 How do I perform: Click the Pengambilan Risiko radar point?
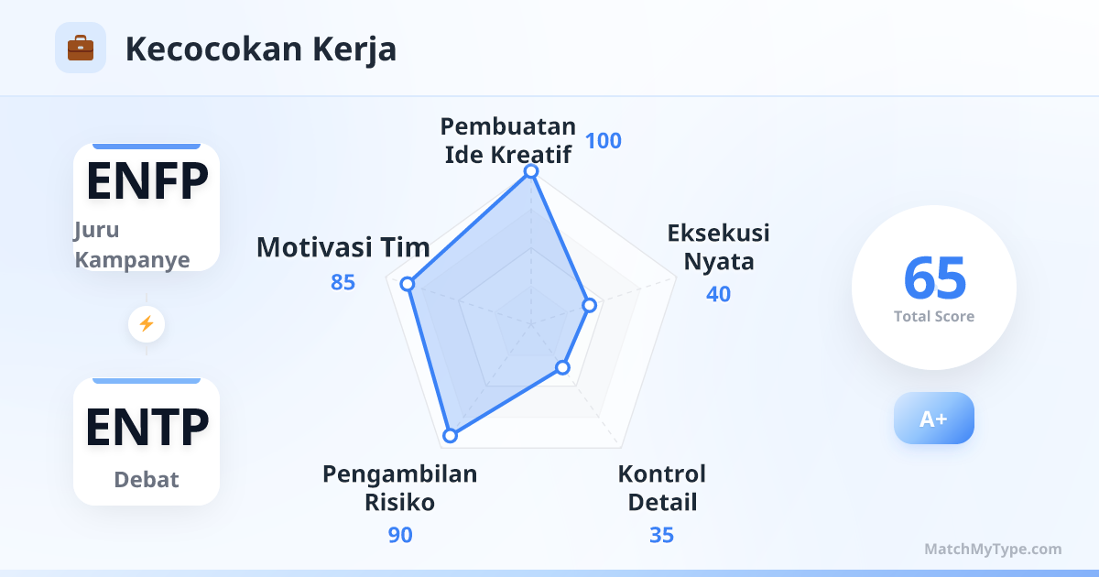[450, 436]
